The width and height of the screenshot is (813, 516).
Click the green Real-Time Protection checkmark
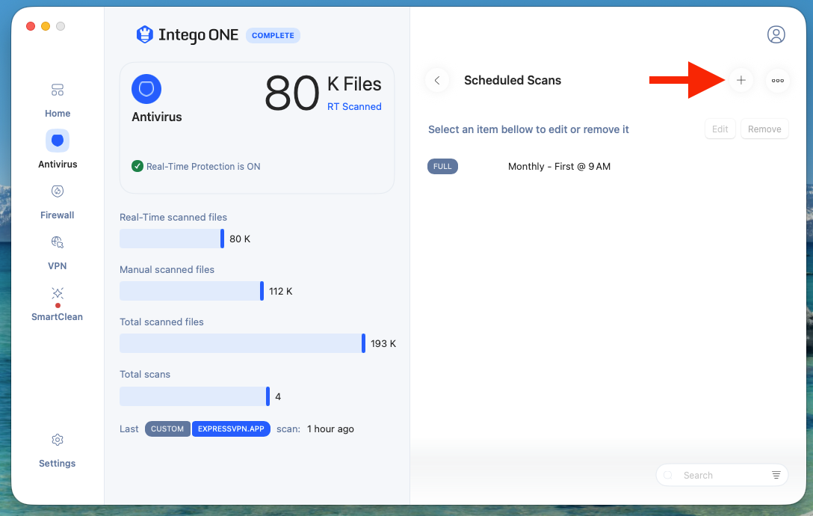coord(137,166)
